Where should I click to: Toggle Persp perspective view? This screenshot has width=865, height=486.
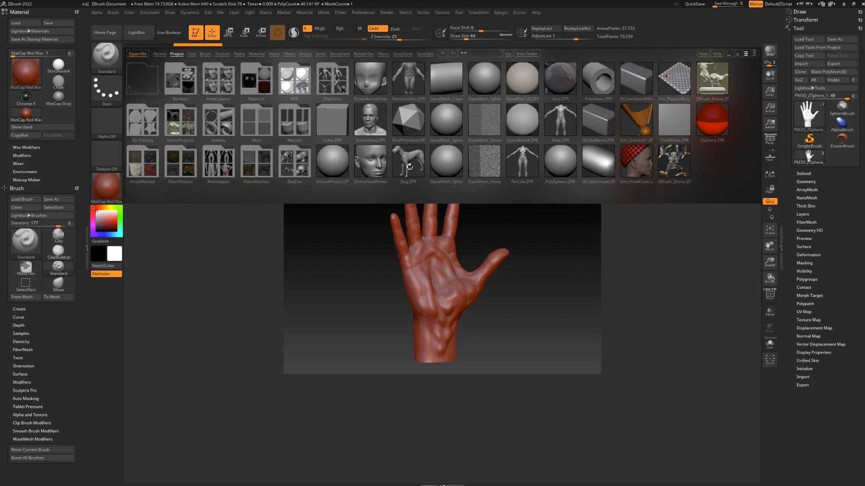(x=770, y=139)
